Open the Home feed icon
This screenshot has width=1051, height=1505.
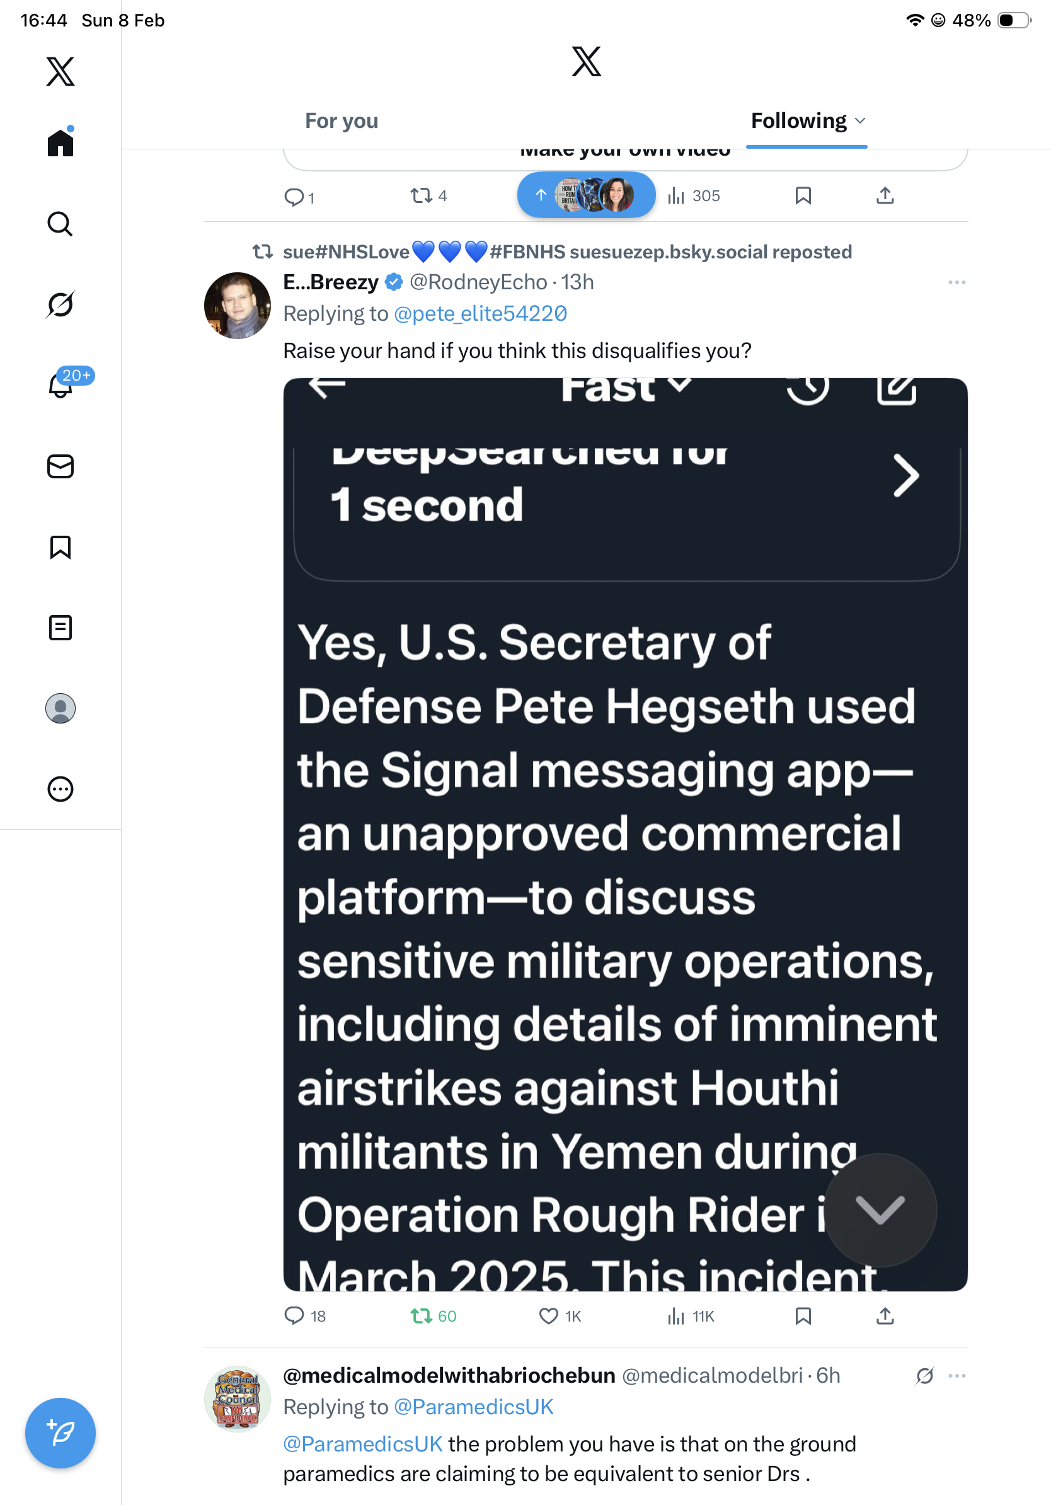coord(60,142)
